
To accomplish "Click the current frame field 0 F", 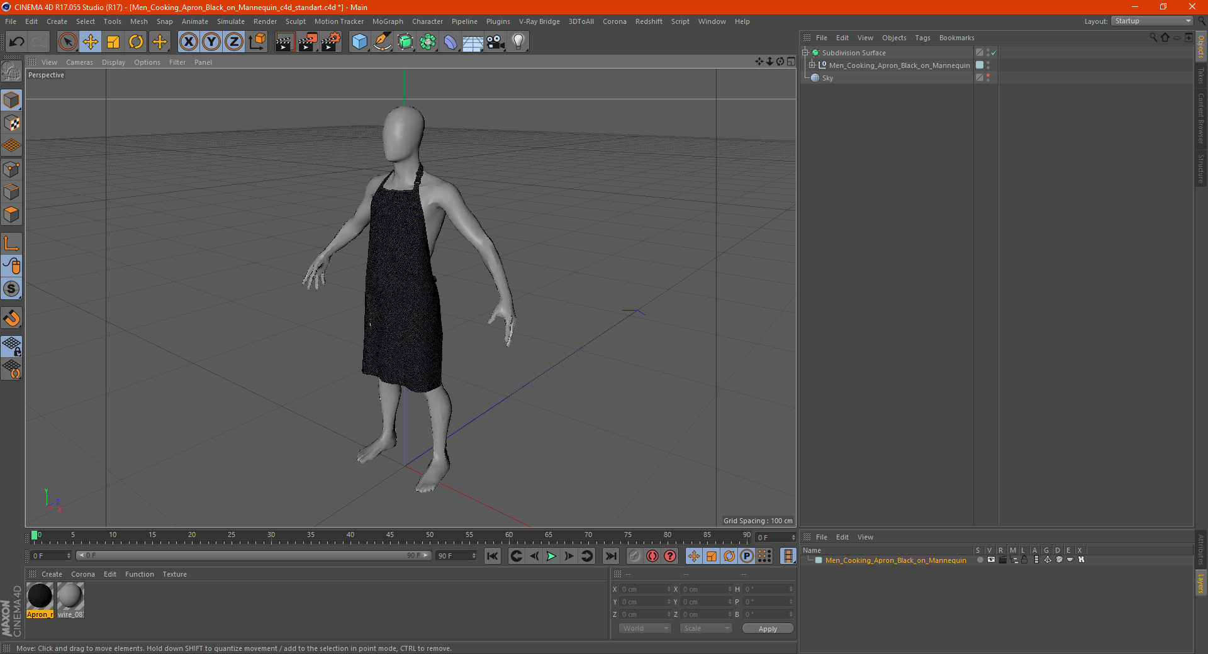I will click(x=51, y=556).
